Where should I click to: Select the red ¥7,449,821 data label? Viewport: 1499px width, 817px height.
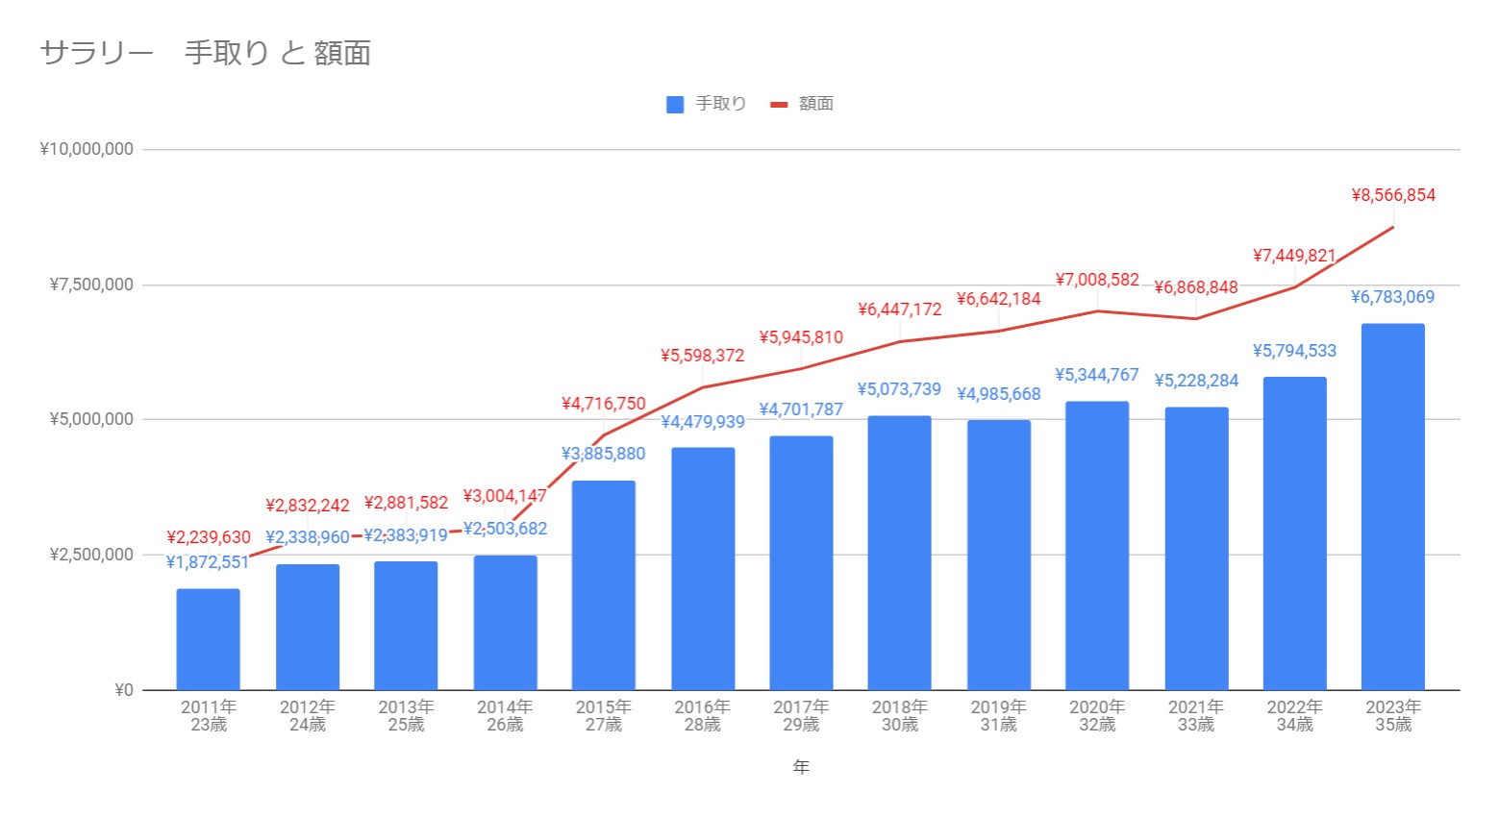[x=1295, y=256]
